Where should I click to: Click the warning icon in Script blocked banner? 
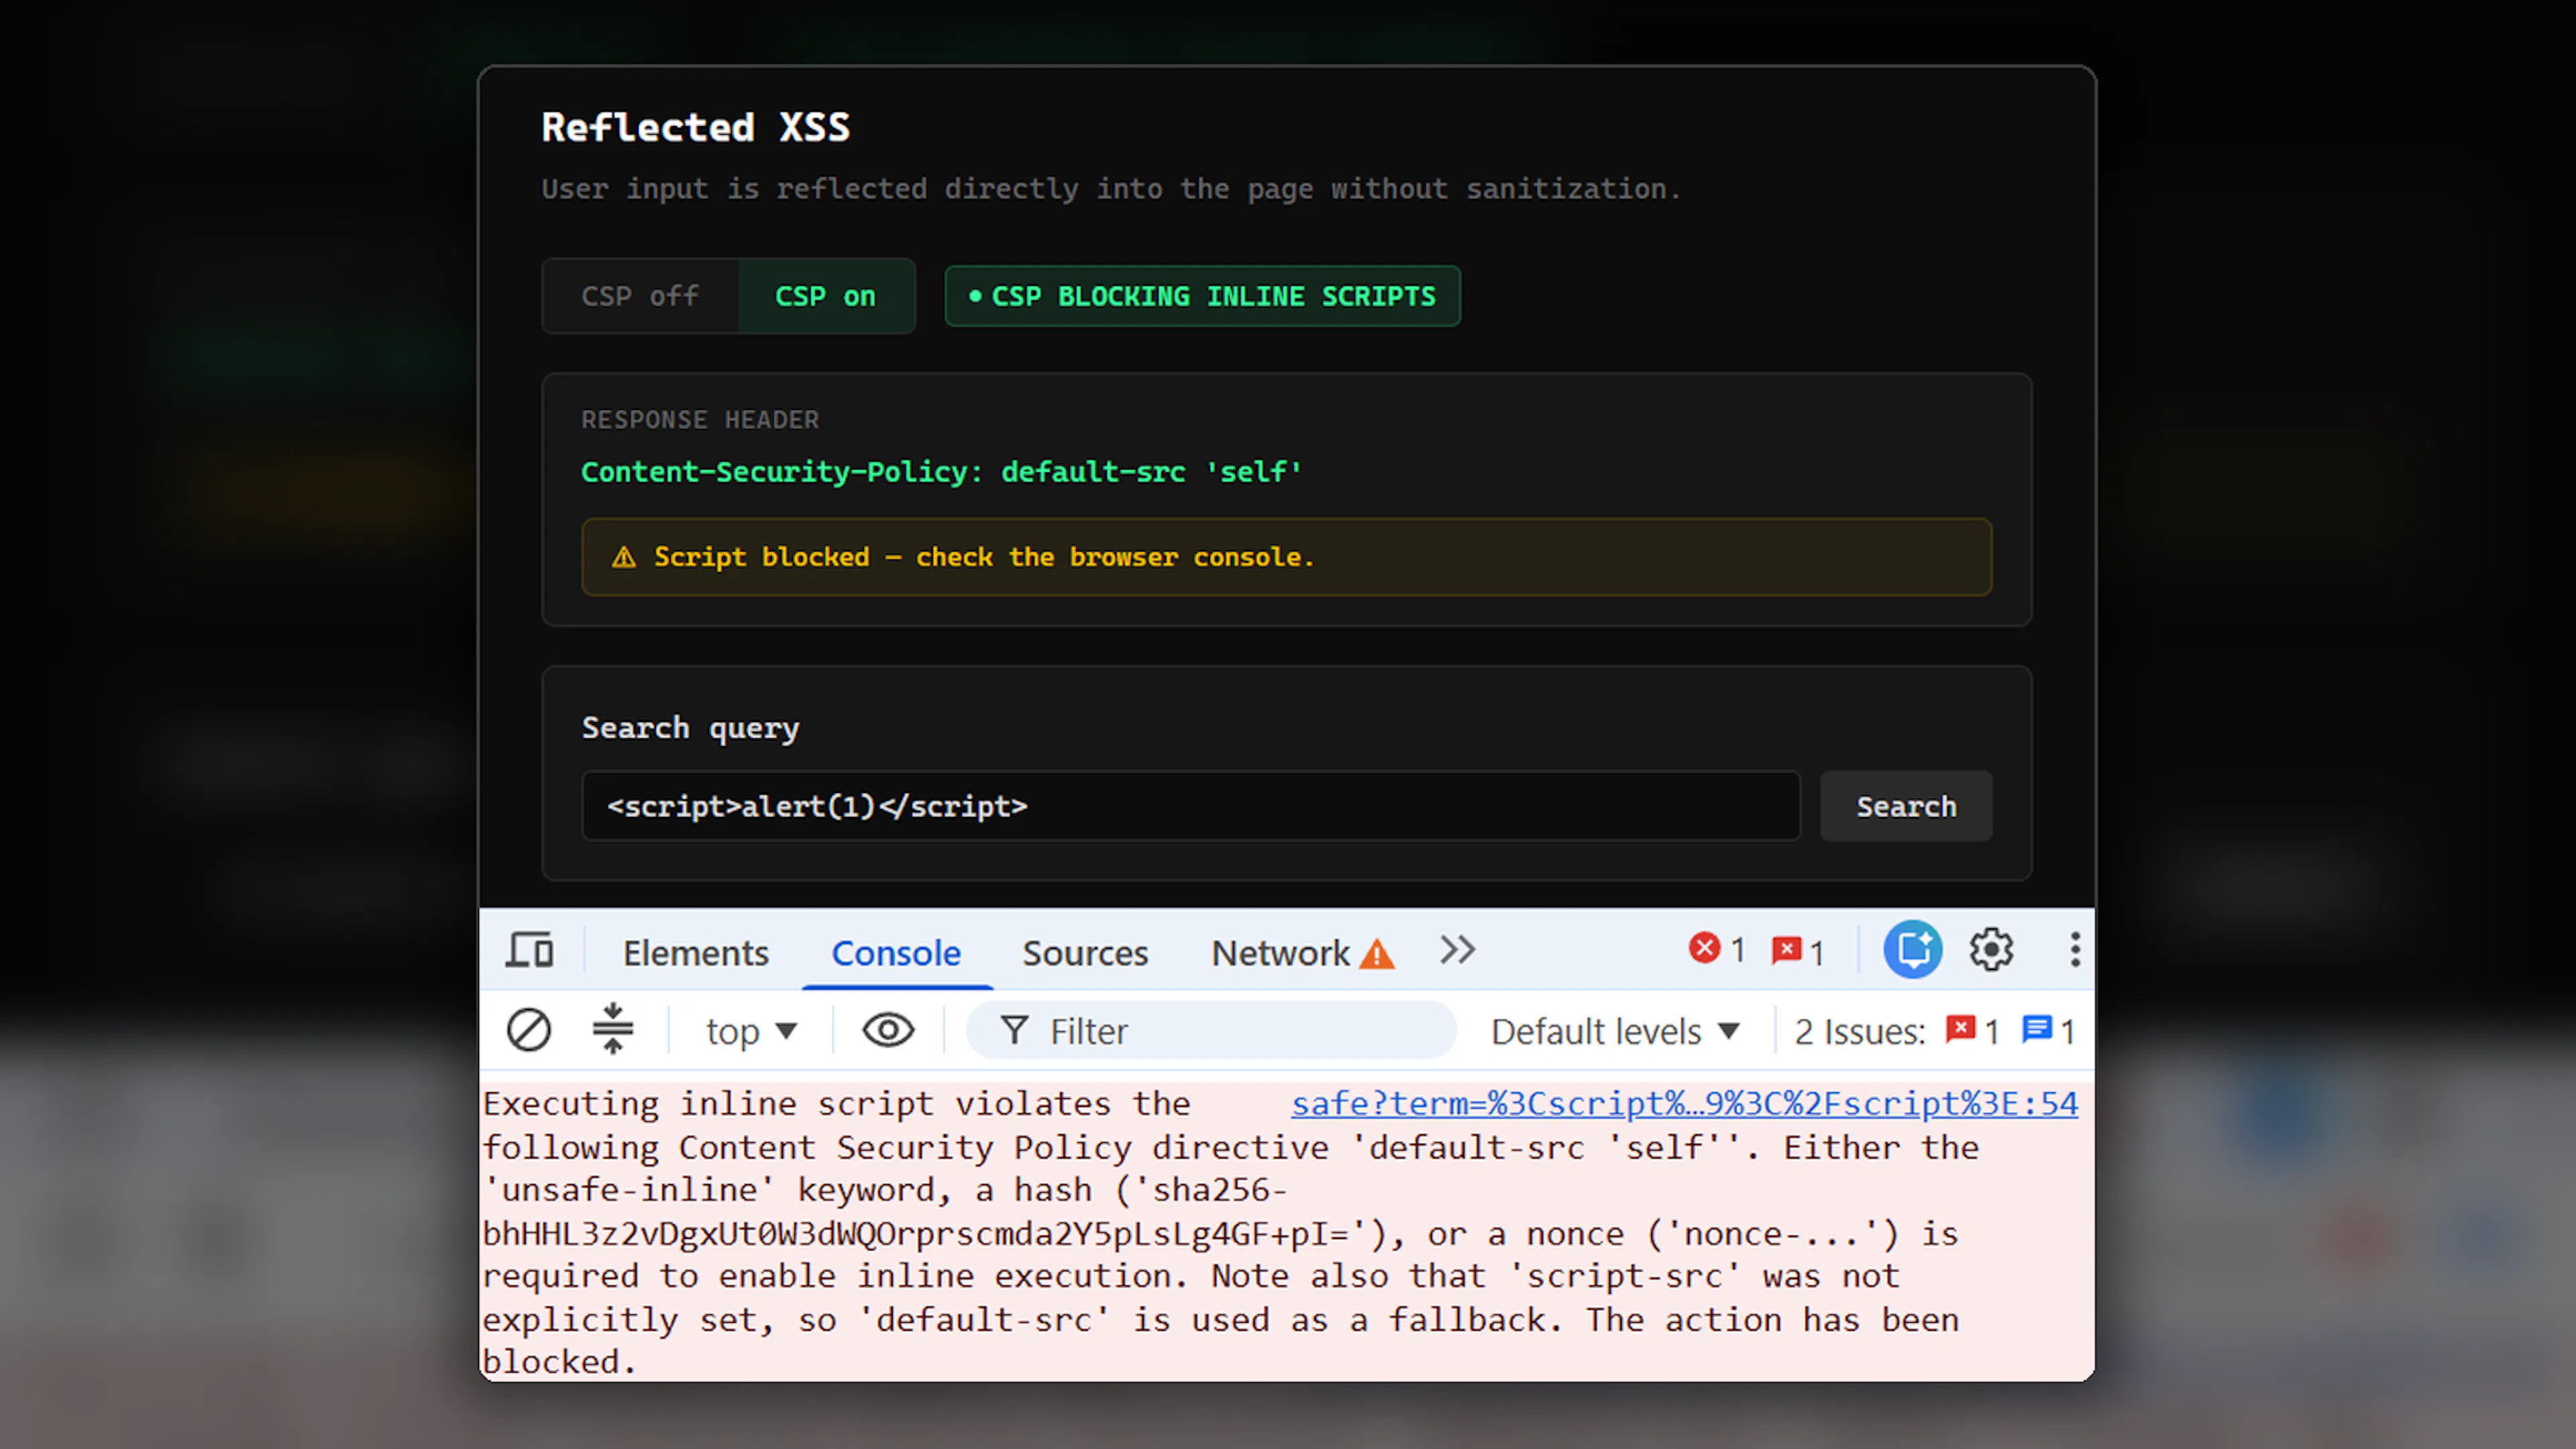coord(624,557)
